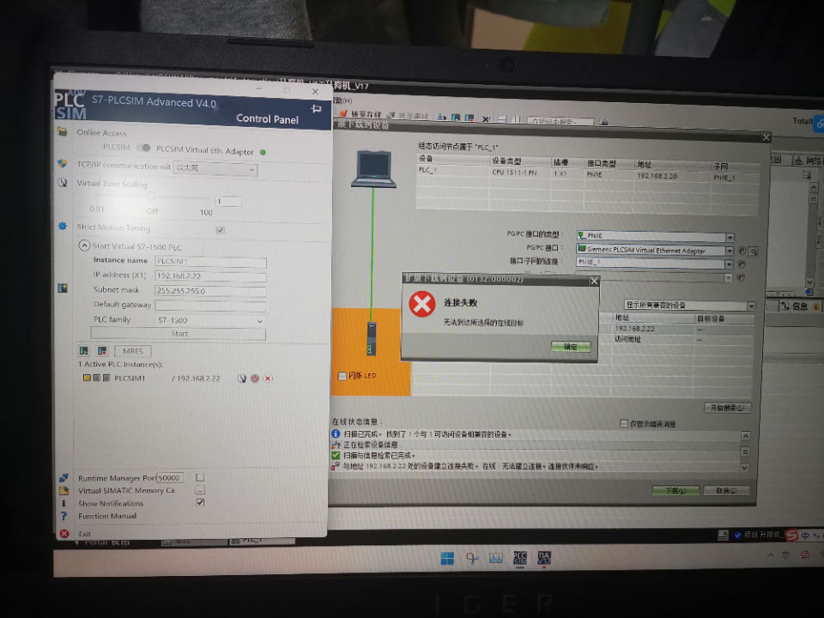
Task: Toggle the Strict Motion Timing checkbox
Action: coord(221,230)
